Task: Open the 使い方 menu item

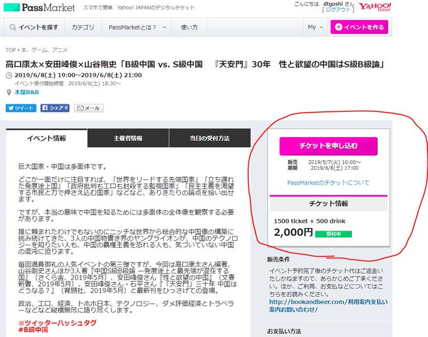Action: [x=189, y=27]
